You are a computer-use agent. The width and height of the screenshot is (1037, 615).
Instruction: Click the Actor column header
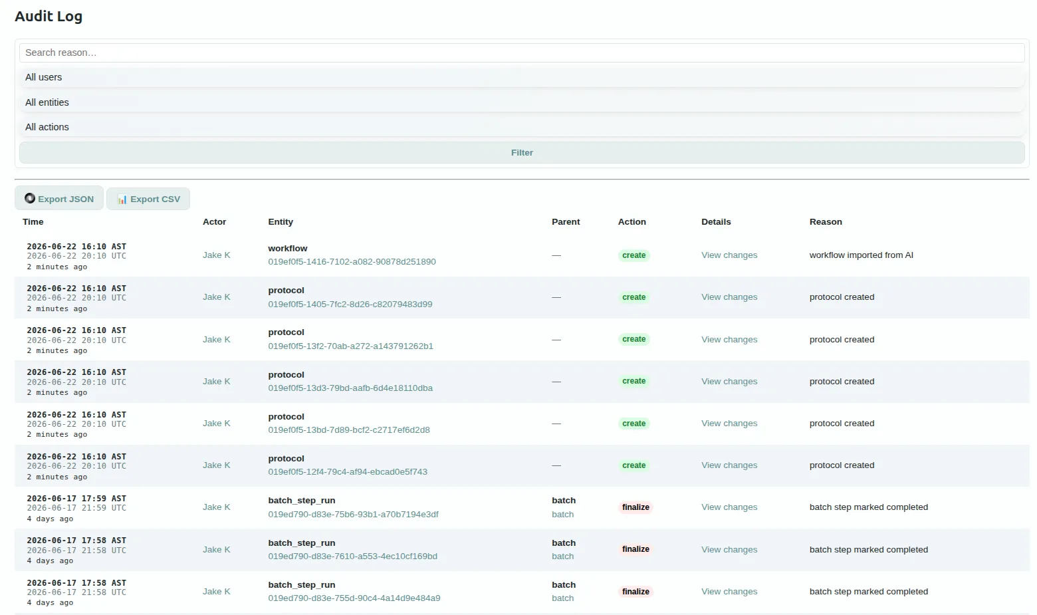click(x=214, y=222)
